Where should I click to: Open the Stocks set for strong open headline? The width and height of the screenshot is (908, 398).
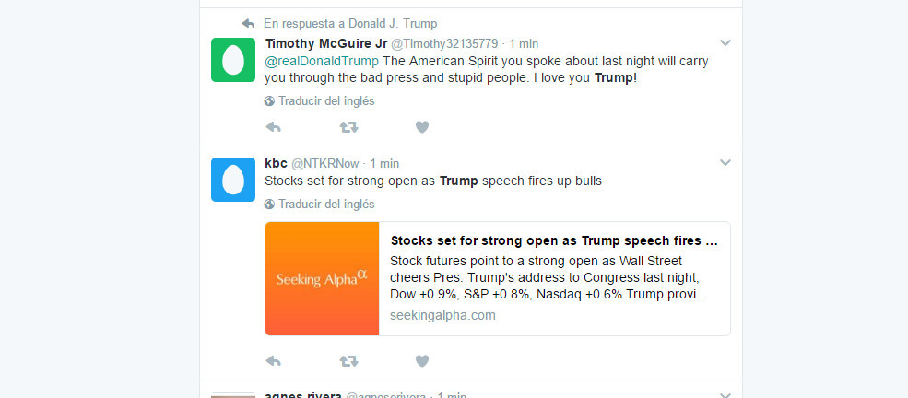click(554, 240)
